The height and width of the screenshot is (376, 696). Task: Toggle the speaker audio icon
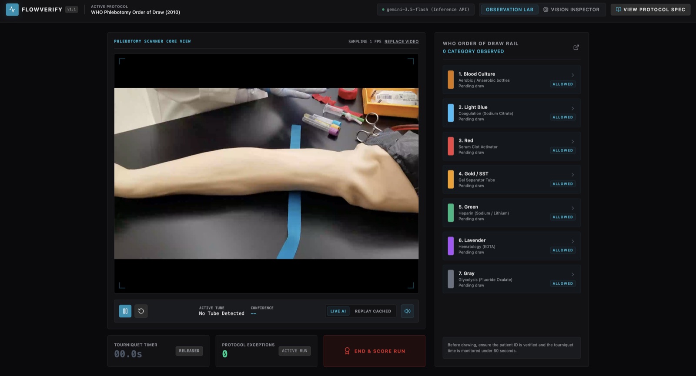tap(408, 311)
